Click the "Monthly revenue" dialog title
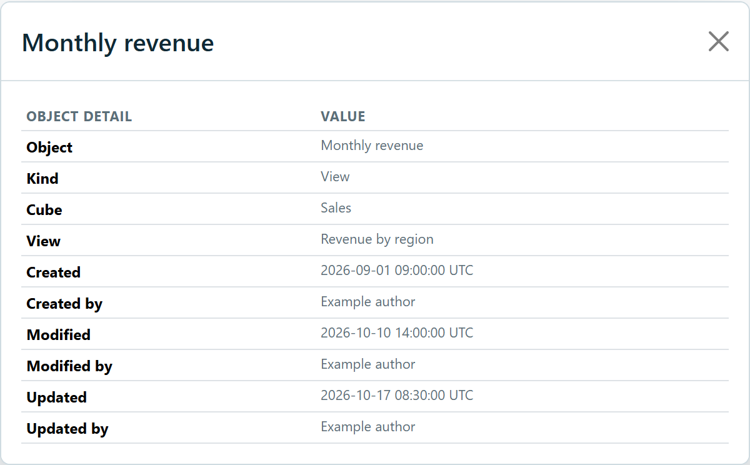750x465 pixels. pyautogui.click(x=118, y=43)
